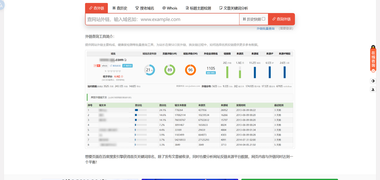Click the 1105 global rank value
The height and width of the screenshot is (180, 380).
(211, 68)
